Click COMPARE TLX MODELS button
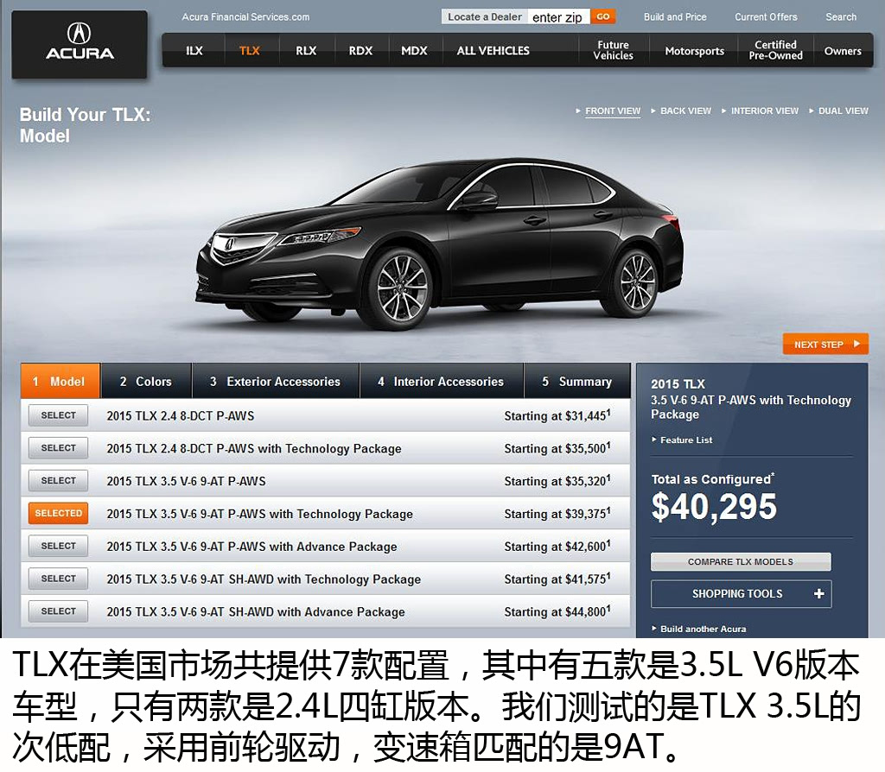Viewport: 885px width, 772px height. (x=741, y=561)
